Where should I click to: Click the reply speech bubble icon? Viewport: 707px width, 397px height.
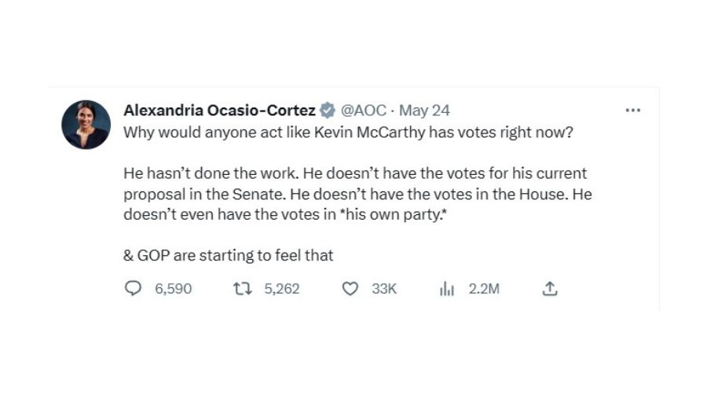point(133,289)
